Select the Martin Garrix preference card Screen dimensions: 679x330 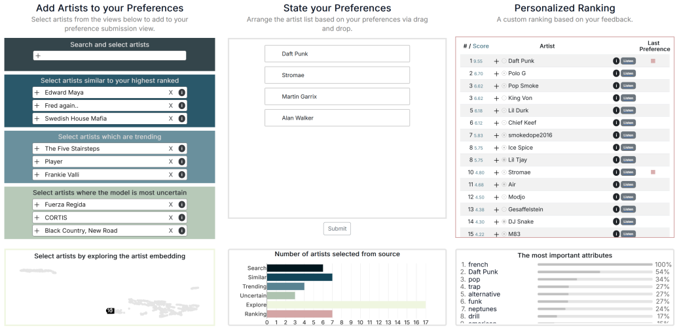pyautogui.click(x=337, y=96)
